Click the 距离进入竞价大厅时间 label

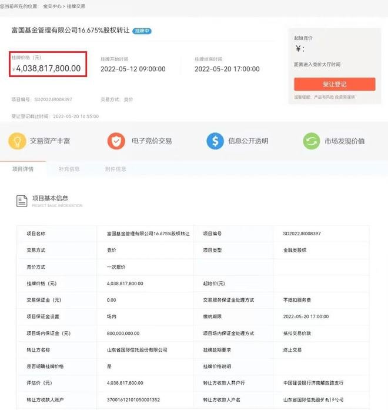pyautogui.click(x=317, y=64)
